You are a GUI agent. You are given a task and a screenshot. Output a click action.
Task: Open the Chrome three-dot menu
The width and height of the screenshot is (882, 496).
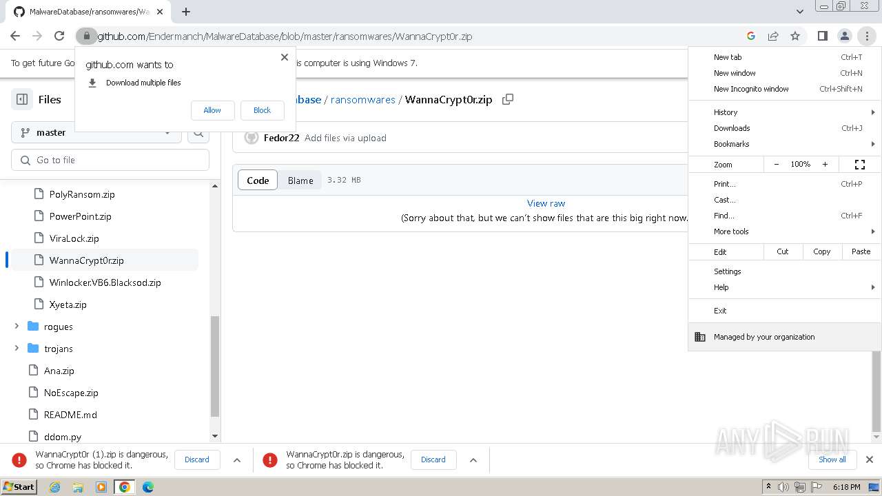click(867, 36)
